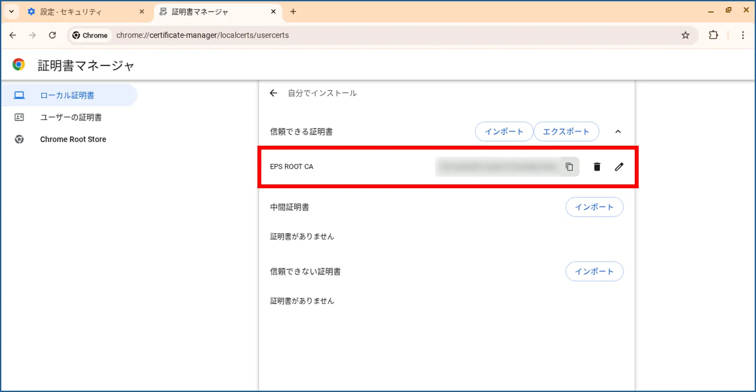Click the エクスポート button
Image resolution: width=756 pixels, height=392 pixels.
(x=566, y=132)
